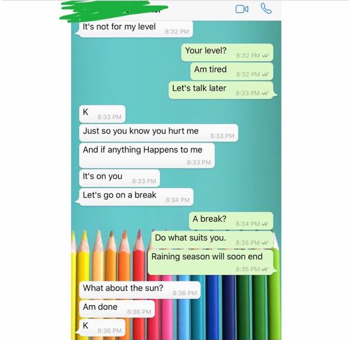Tap the "What about the sun?" message
349x340 pixels.
point(140,290)
